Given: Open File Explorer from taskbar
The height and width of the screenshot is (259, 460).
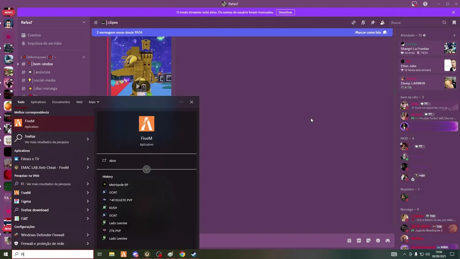Looking at the screenshot, I should pos(112,254).
